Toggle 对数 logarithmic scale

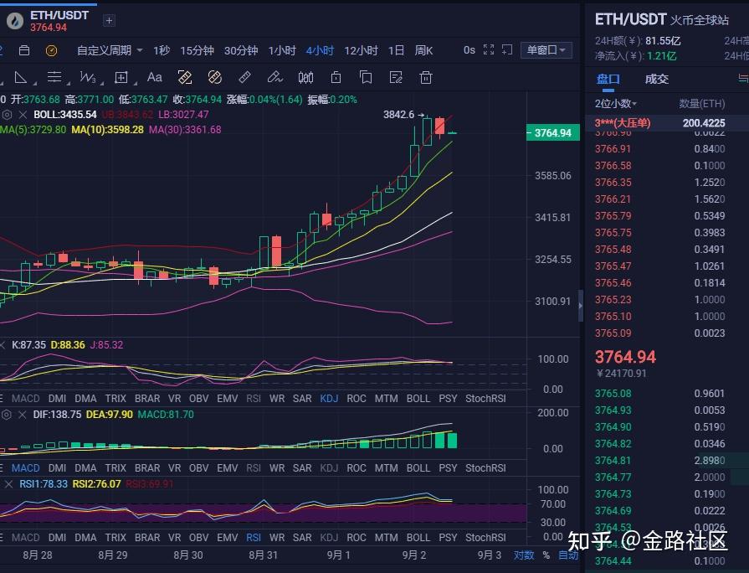click(x=524, y=555)
